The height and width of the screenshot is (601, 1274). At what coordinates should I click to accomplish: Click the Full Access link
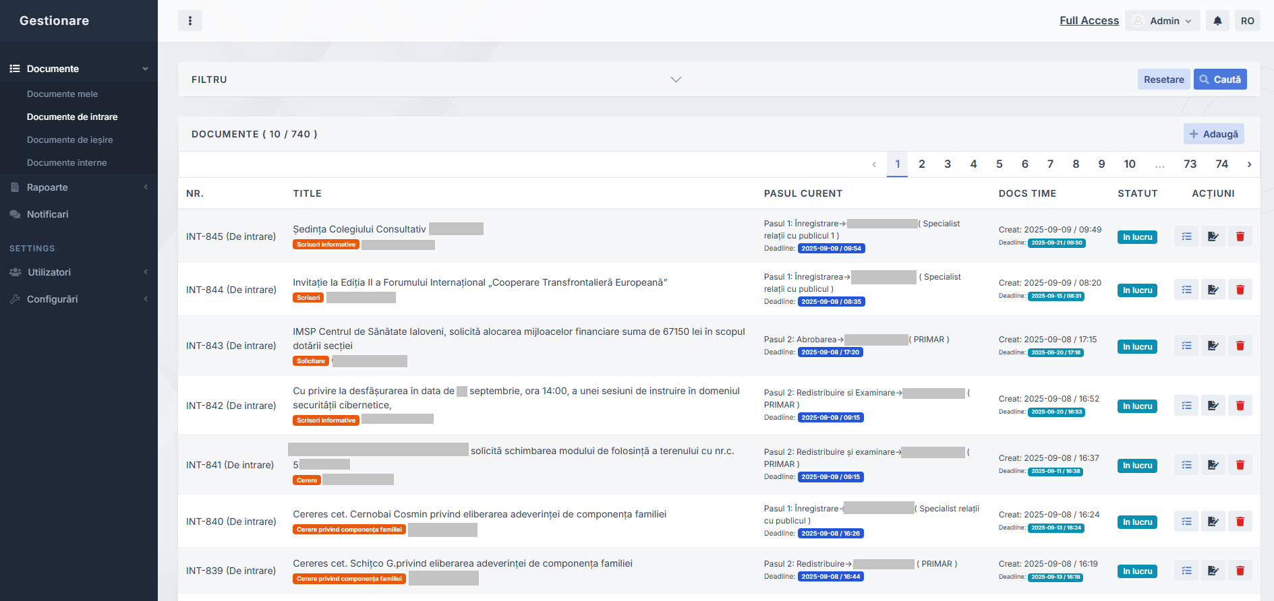[x=1089, y=21]
